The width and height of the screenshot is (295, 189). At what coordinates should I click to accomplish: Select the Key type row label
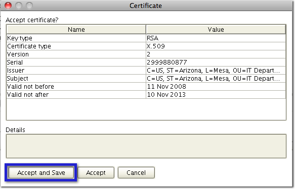pos(76,38)
